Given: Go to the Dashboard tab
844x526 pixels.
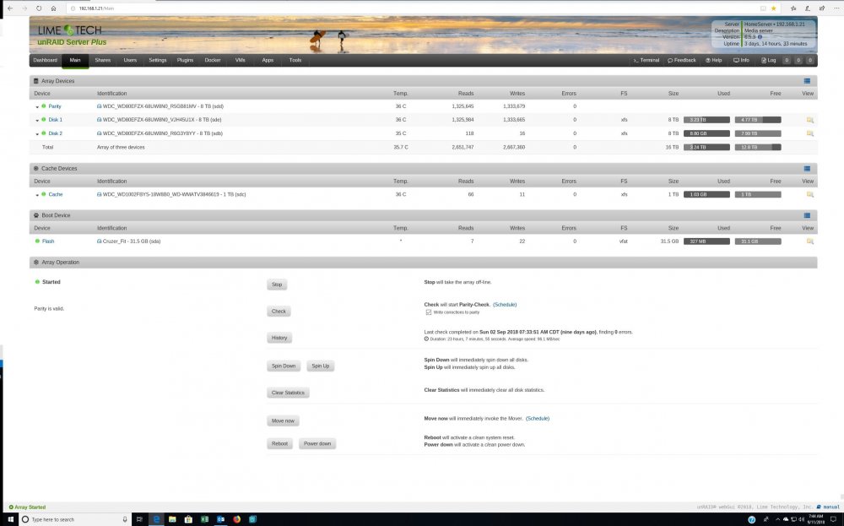Looking at the screenshot, I should coord(46,60).
